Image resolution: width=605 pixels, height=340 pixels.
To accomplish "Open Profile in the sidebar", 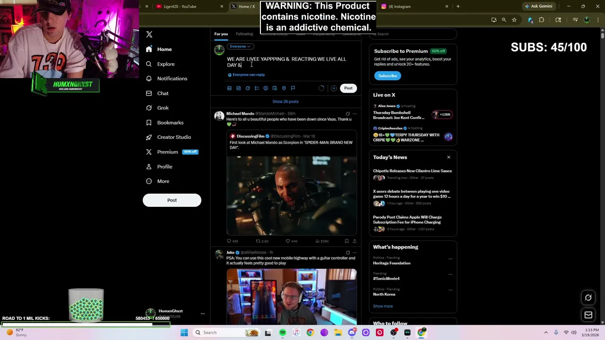I will (x=159, y=166).
